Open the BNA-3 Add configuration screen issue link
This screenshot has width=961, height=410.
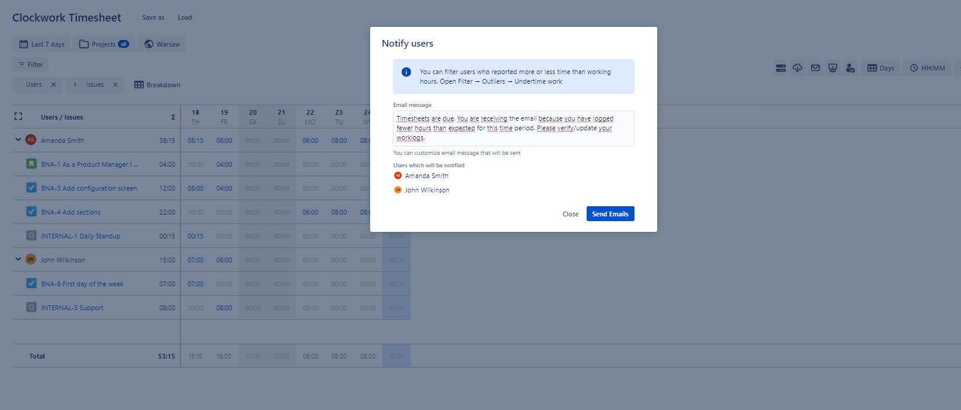pos(89,188)
